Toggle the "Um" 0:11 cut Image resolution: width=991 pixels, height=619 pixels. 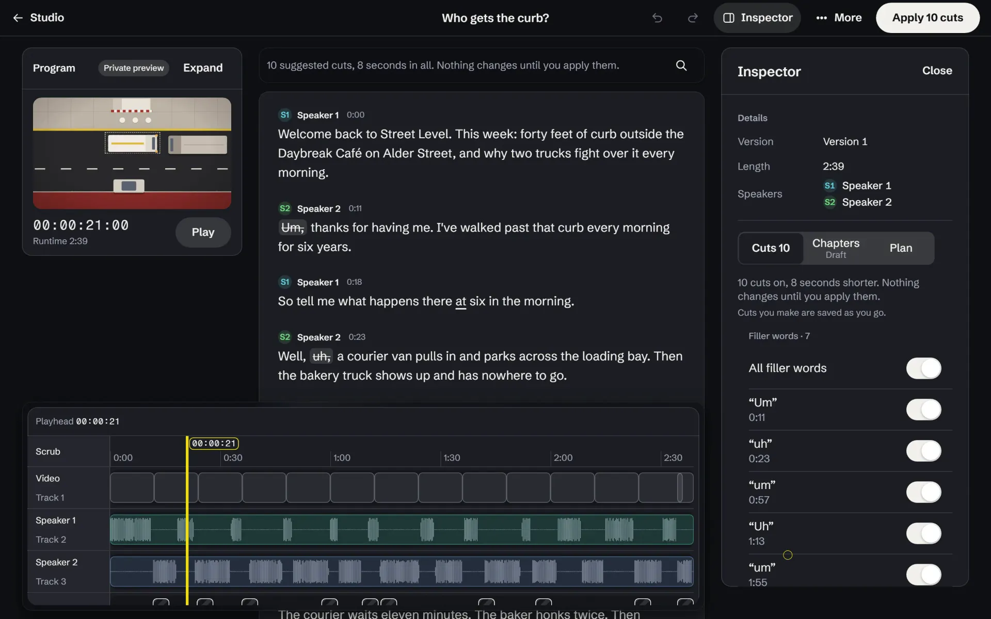[923, 410]
